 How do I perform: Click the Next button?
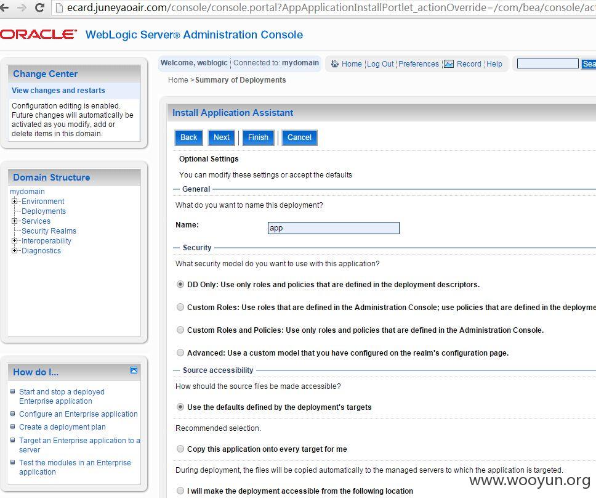tap(221, 137)
